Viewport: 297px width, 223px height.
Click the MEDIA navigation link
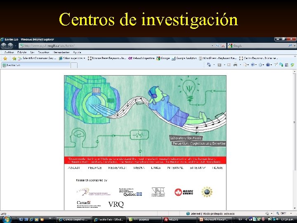pyautogui.click(x=139, y=168)
